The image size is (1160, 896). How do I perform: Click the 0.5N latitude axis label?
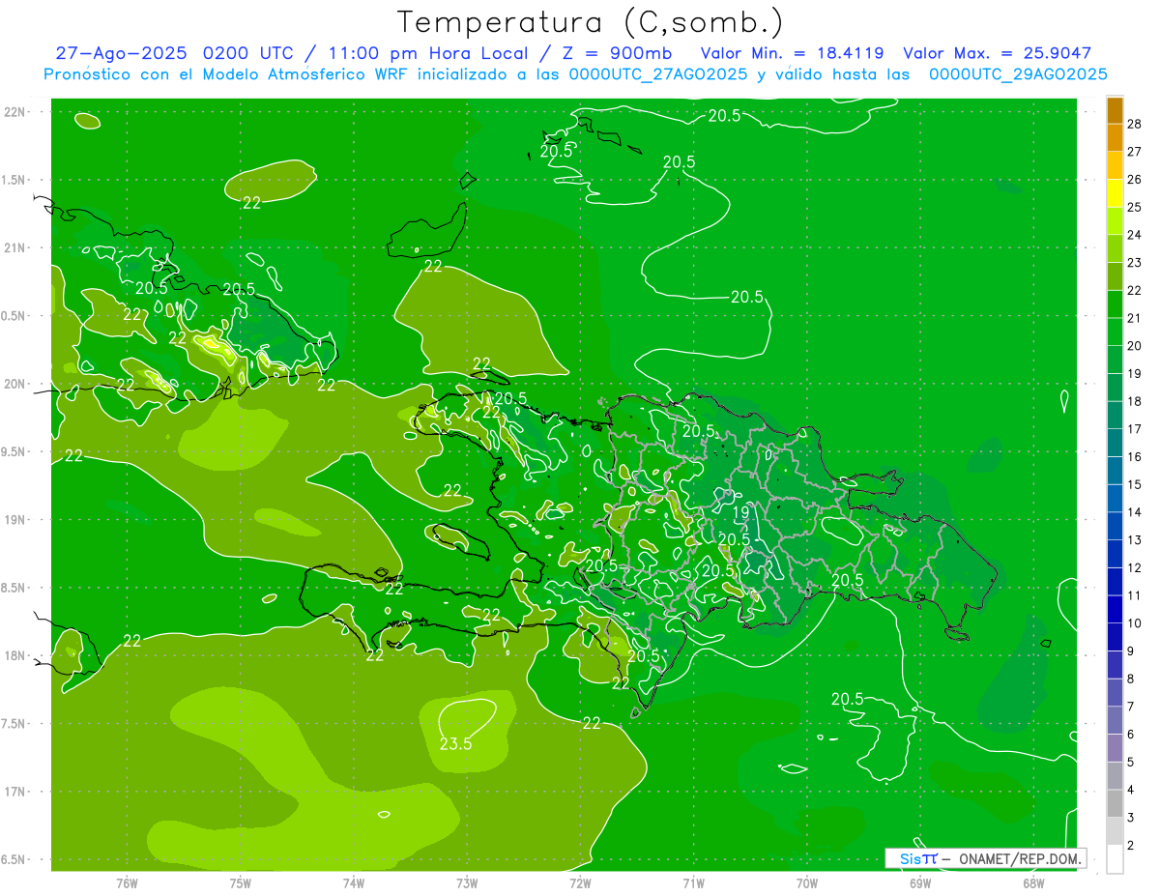(x=15, y=316)
